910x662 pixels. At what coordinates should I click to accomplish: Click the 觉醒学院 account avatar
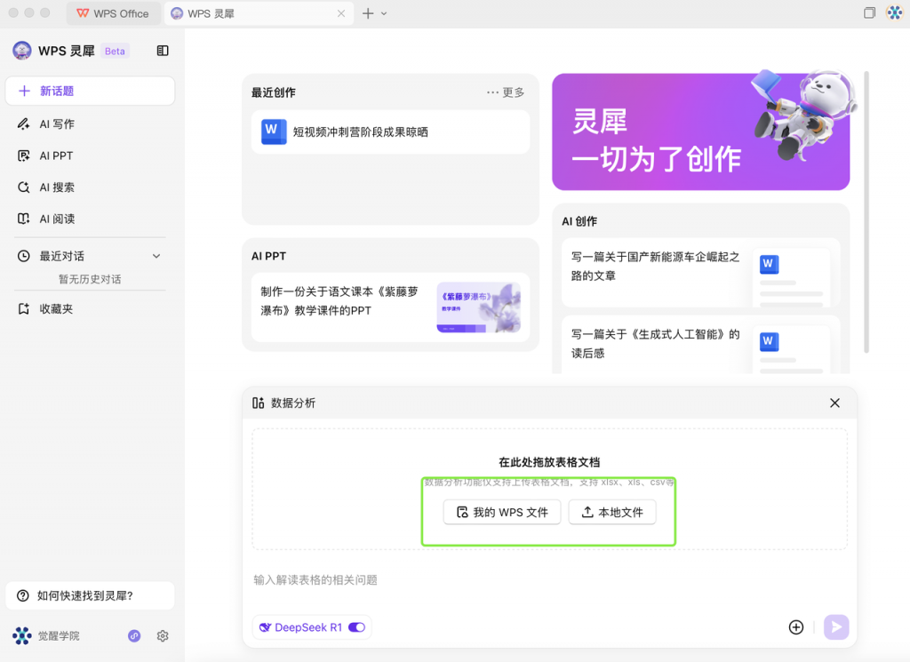[x=22, y=636]
